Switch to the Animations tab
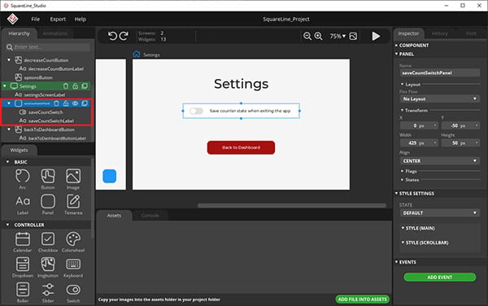Screen dimensions: 488x306 pos(55,33)
